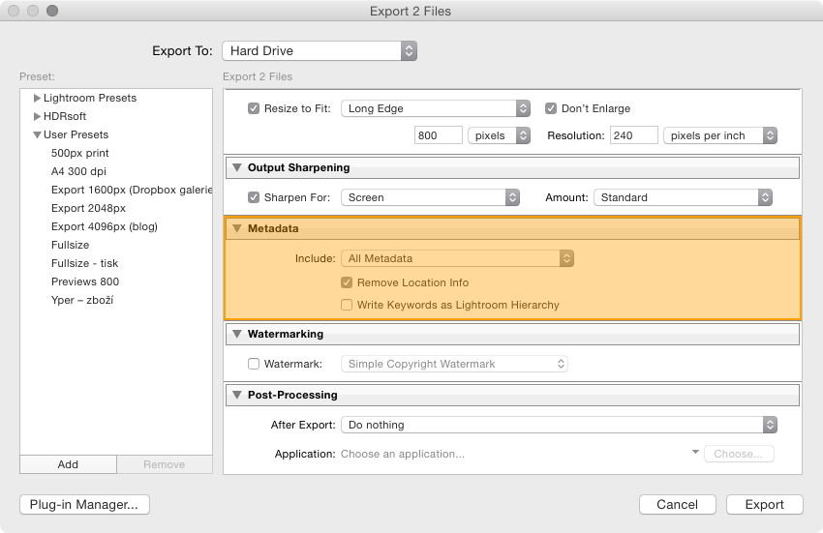The width and height of the screenshot is (823, 533).
Task: Click the Export button
Action: [x=764, y=505]
